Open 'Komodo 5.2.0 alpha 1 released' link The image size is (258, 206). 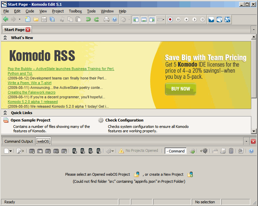pos(33,102)
